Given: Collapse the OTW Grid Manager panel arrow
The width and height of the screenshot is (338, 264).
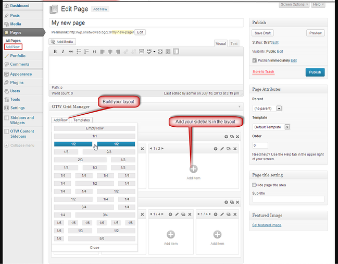Looking at the screenshot, I should coord(239,106).
